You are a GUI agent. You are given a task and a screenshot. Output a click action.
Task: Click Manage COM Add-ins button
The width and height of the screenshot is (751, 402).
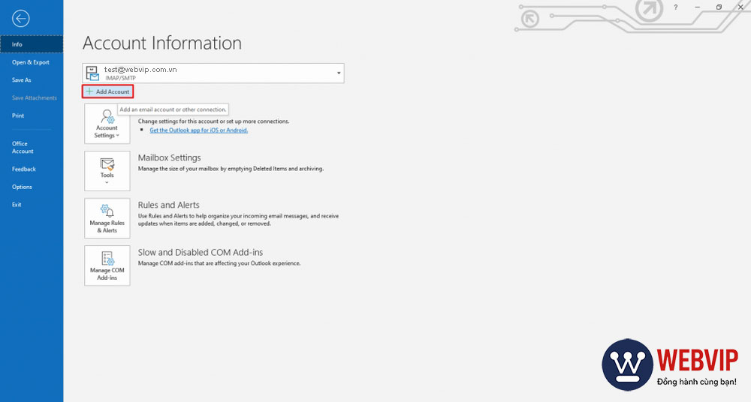click(x=107, y=265)
